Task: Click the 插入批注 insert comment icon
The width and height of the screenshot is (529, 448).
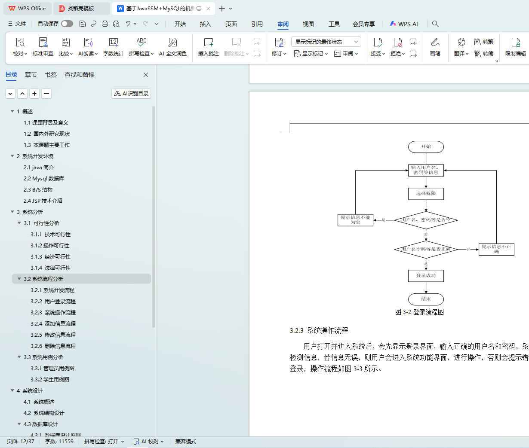Action: [208, 43]
